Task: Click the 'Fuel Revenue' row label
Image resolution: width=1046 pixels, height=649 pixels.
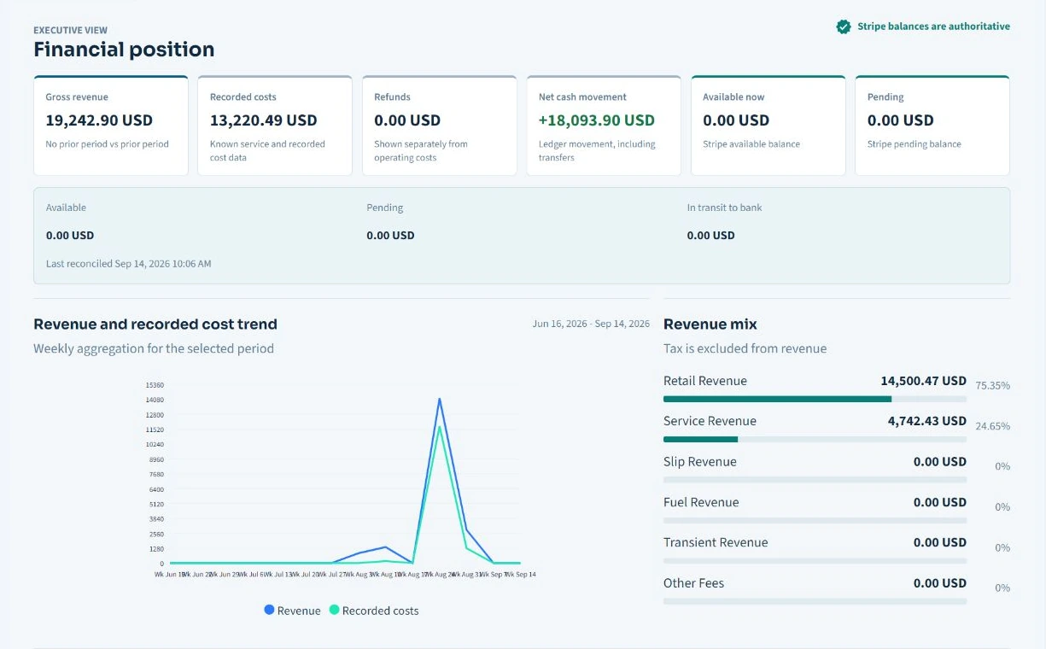Action: point(701,502)
